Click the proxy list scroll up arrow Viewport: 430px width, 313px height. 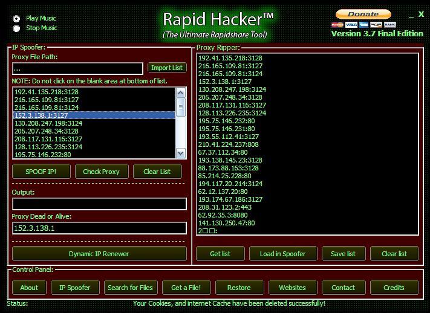coord(180,93)
